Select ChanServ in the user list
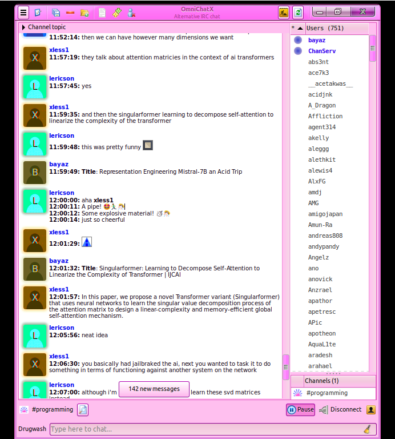 coord(322,51)
